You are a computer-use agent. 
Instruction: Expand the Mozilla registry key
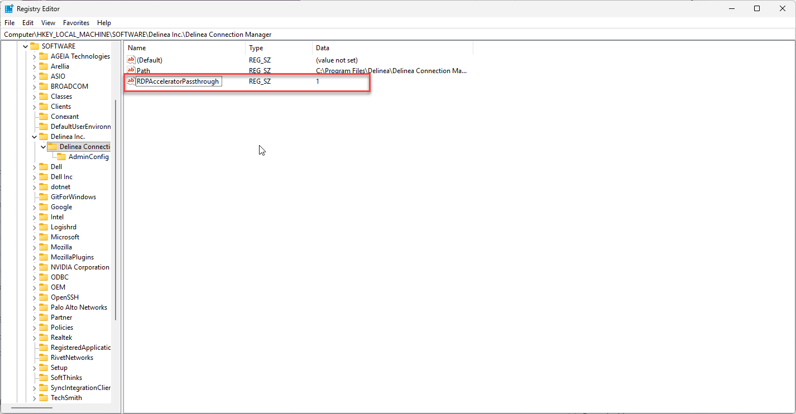(34, 247)
